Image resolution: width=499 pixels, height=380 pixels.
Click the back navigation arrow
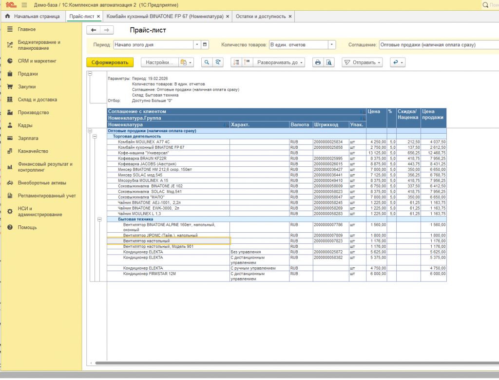point(94,30)
